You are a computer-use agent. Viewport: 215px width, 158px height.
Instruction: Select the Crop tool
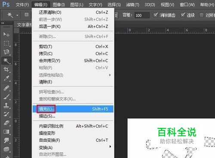click(6, 70)
